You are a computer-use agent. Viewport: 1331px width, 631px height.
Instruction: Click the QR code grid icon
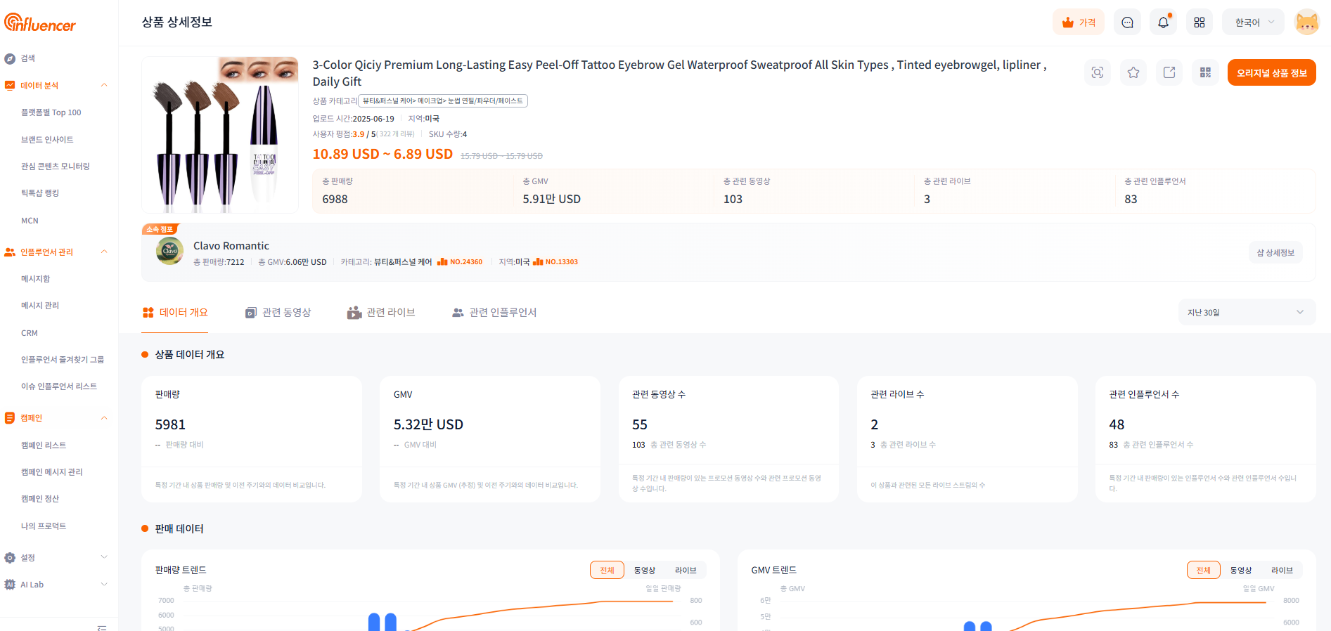tap(1204, 72)
